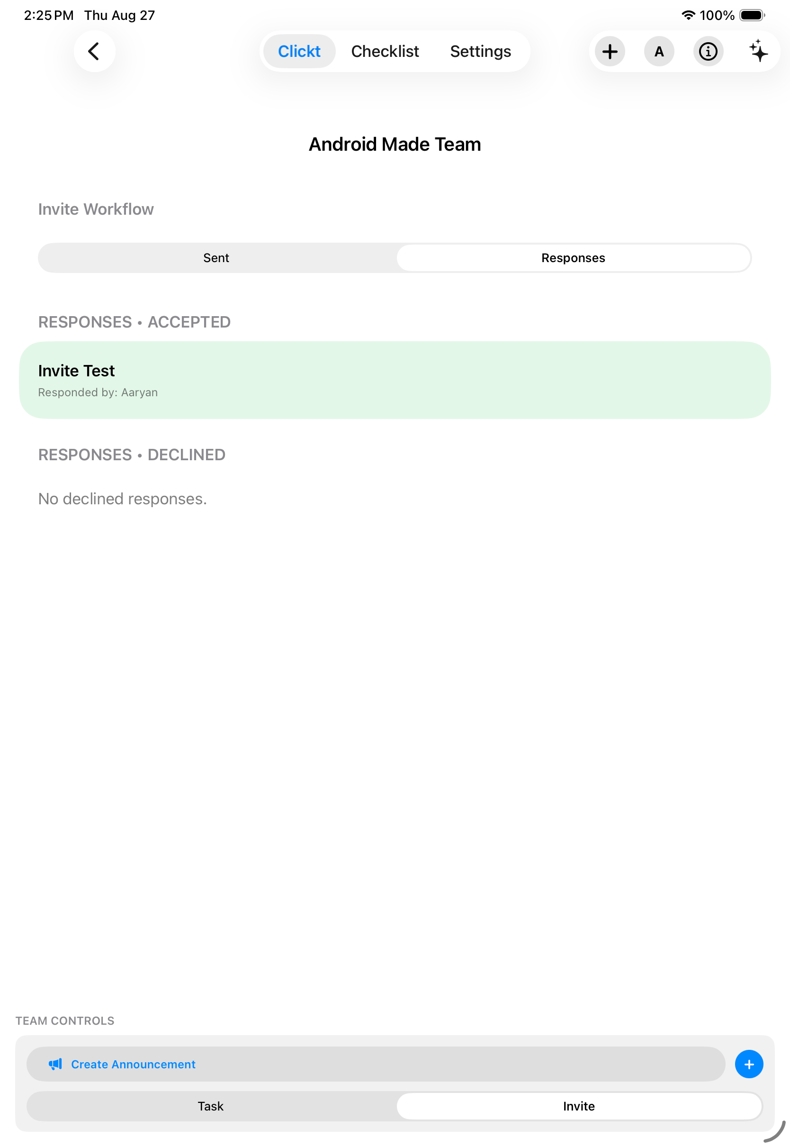Screen dimensions: 790x1147
Task: Tap the curved page corner handle
Action: (x=775, y=1131)
